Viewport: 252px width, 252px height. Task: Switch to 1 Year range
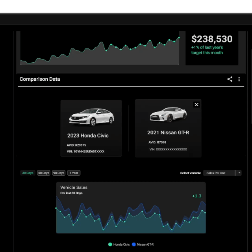(74, 173)
